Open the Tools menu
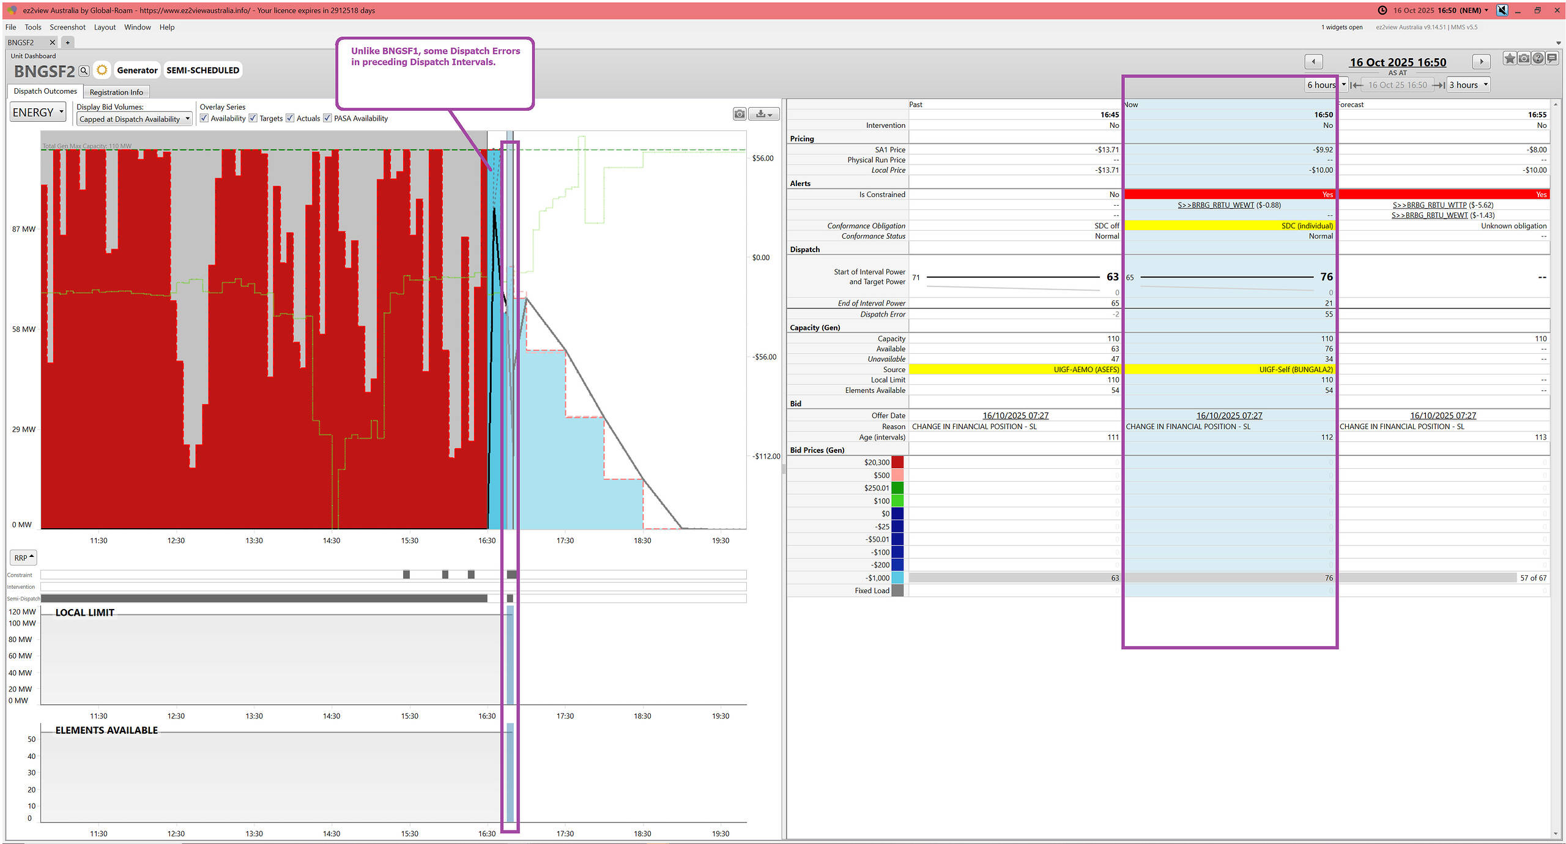The width and height of the screenshot is (1566, 844). point(32,27)
